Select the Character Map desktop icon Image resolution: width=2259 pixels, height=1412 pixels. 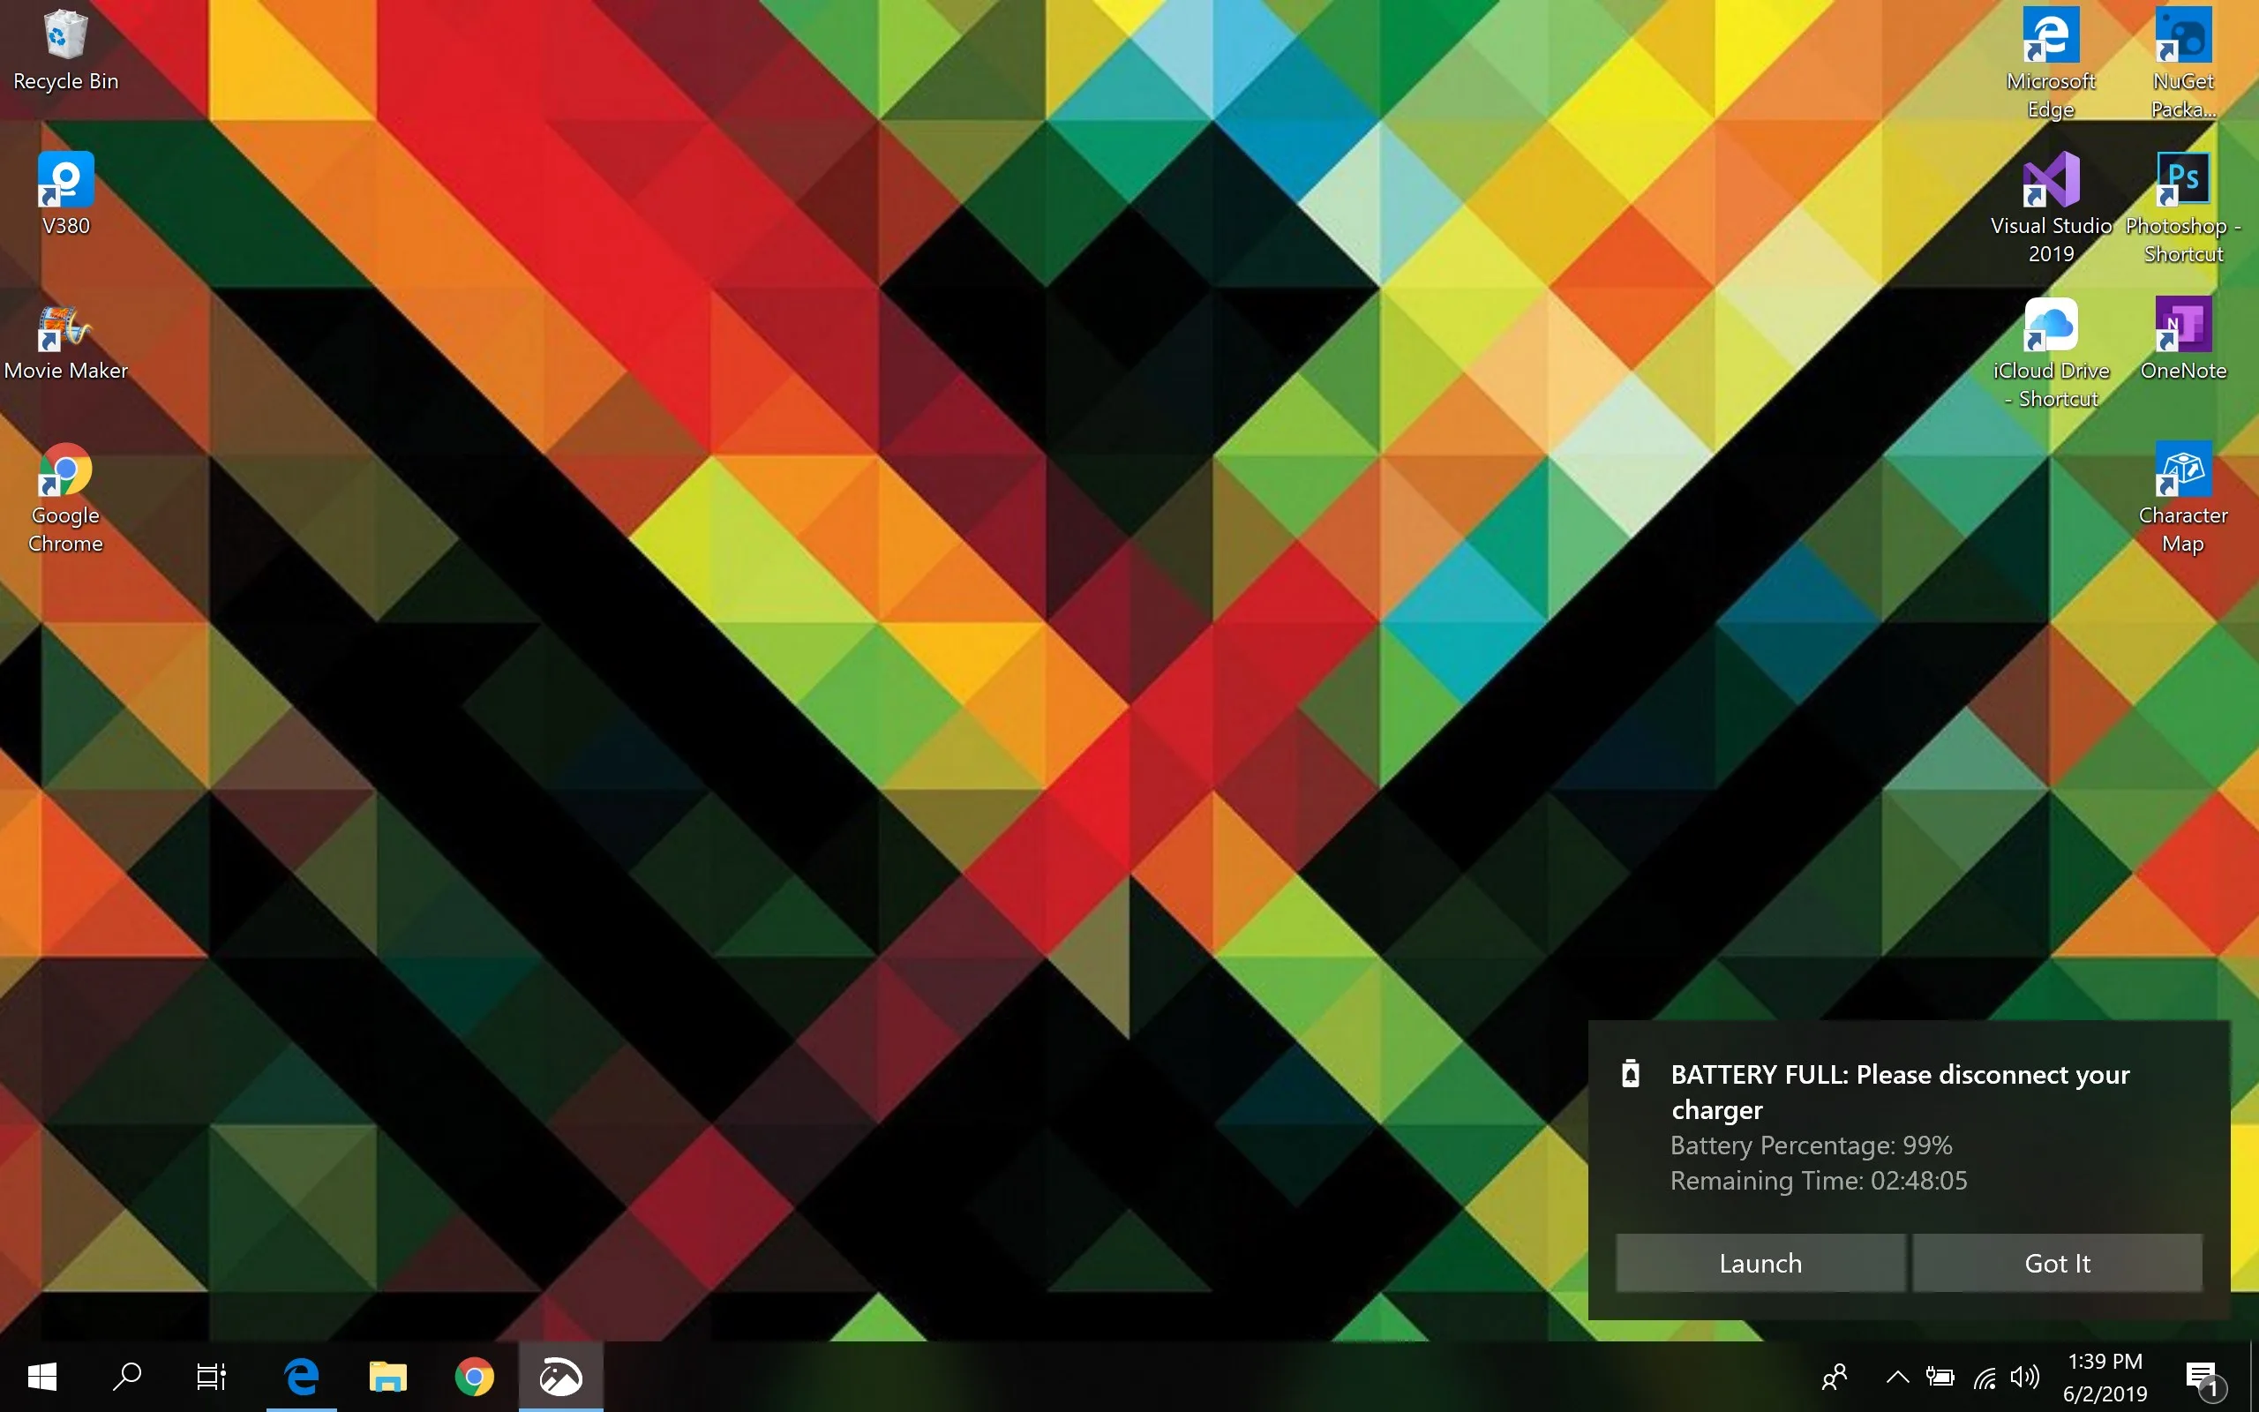2183,499
